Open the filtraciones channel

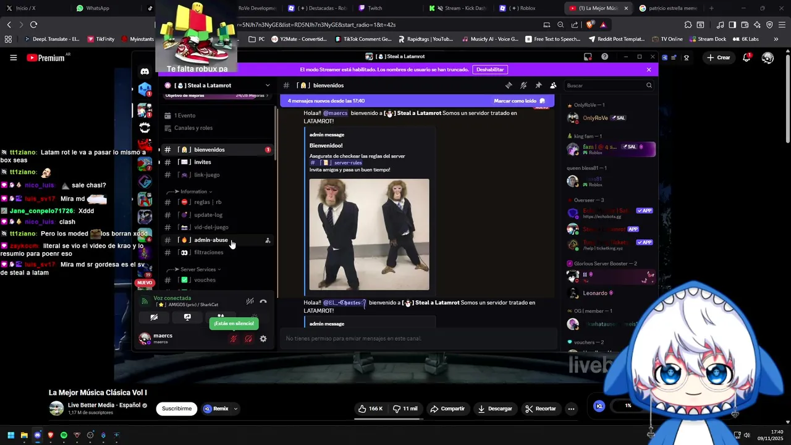click(216, 252)
